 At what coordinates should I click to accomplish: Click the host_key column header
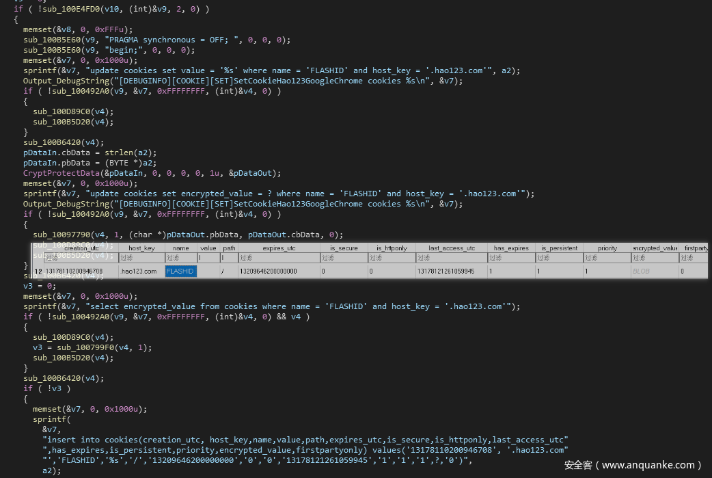(x=141, y=248)
